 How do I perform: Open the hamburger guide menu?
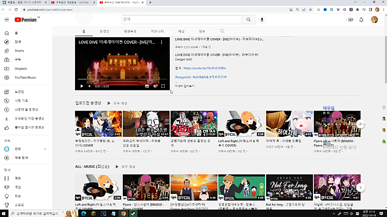7,20
